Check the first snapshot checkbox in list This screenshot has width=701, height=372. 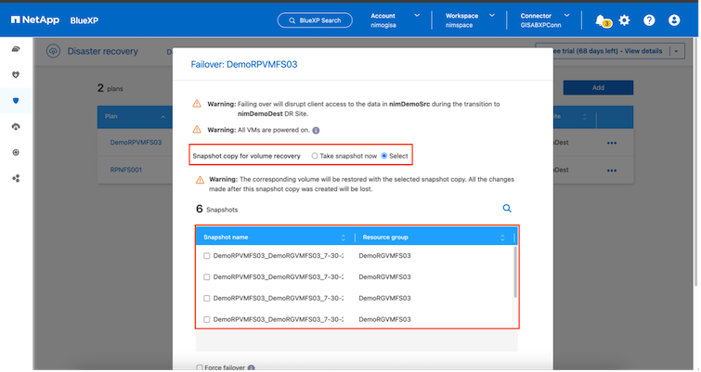tap(206, 254)
